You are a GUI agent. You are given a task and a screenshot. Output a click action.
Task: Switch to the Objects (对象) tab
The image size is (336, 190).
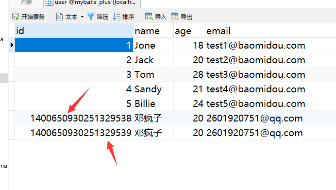pyautogui.click(x=26, y=3)
